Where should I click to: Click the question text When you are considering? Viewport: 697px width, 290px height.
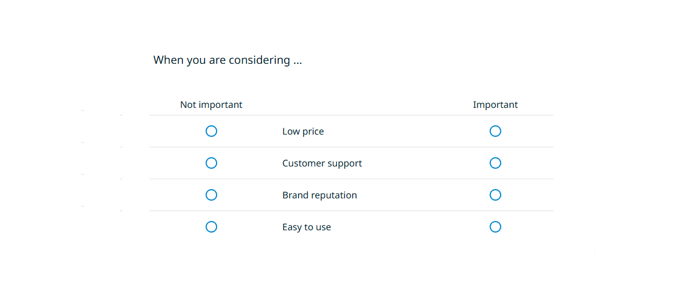click(227, 60)
